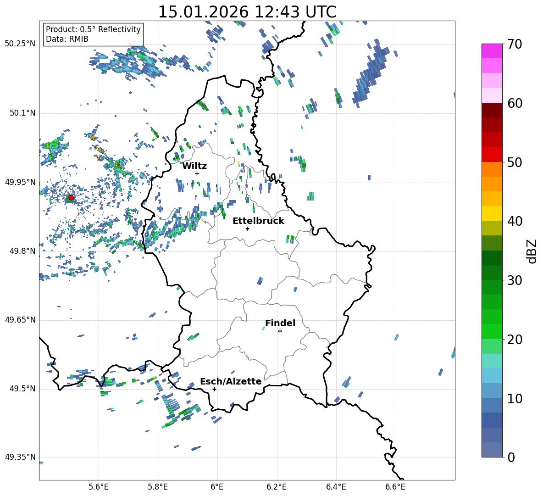Click the 20 tick on colorbar
The height and width of the screenshot is (496, 543).
pyautogui.click(x=515, y=340)
